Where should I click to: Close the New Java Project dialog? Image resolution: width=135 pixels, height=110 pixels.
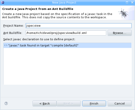(x=132, y=2)
